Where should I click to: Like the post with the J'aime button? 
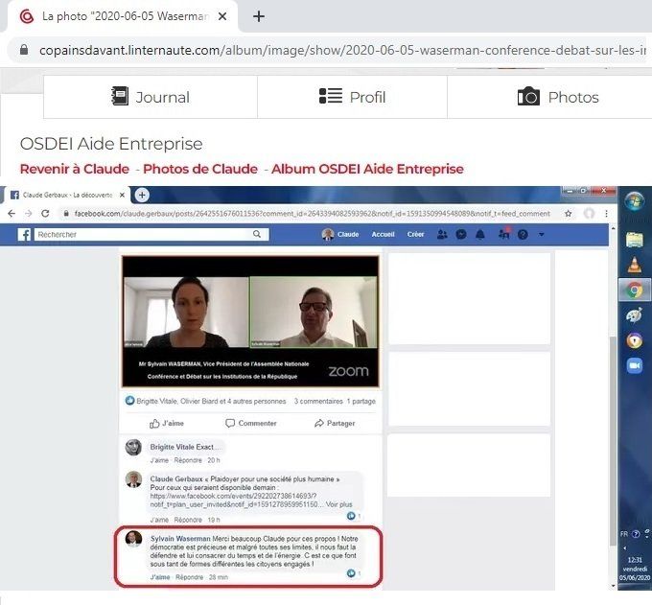166,423
